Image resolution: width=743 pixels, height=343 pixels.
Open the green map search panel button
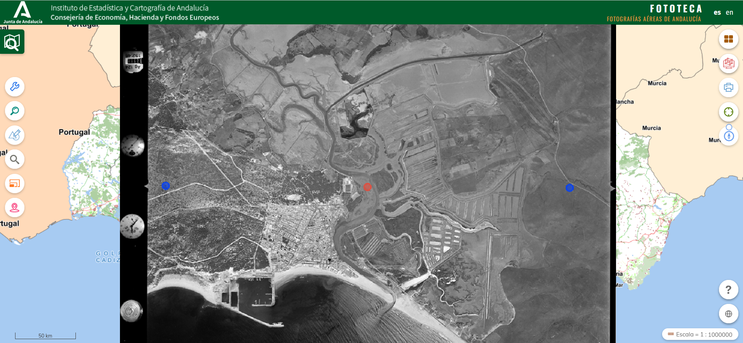12,42
